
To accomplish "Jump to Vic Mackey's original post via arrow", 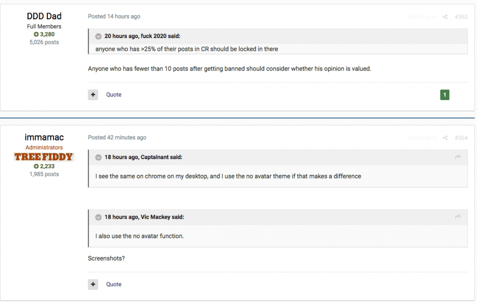I will (458, 217).
